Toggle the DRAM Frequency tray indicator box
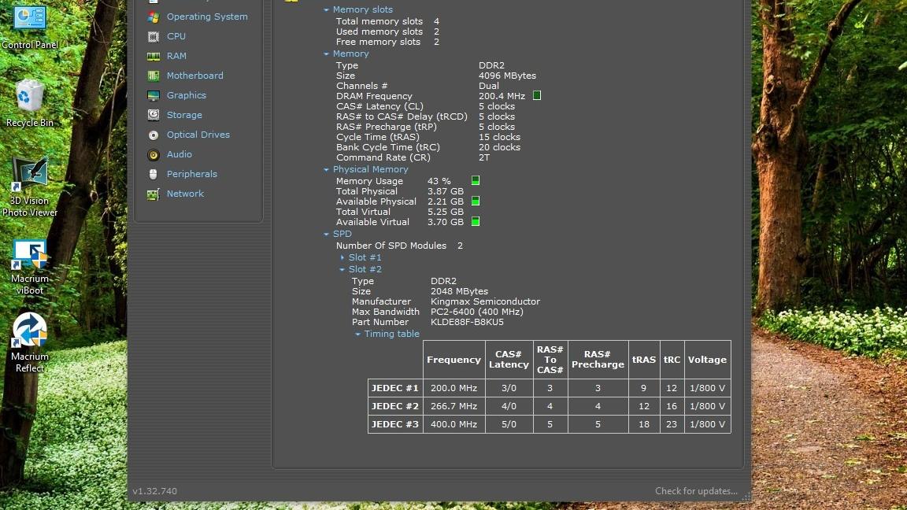The height and width of the screenshot is (510, 907). click(x=537, y=96)
